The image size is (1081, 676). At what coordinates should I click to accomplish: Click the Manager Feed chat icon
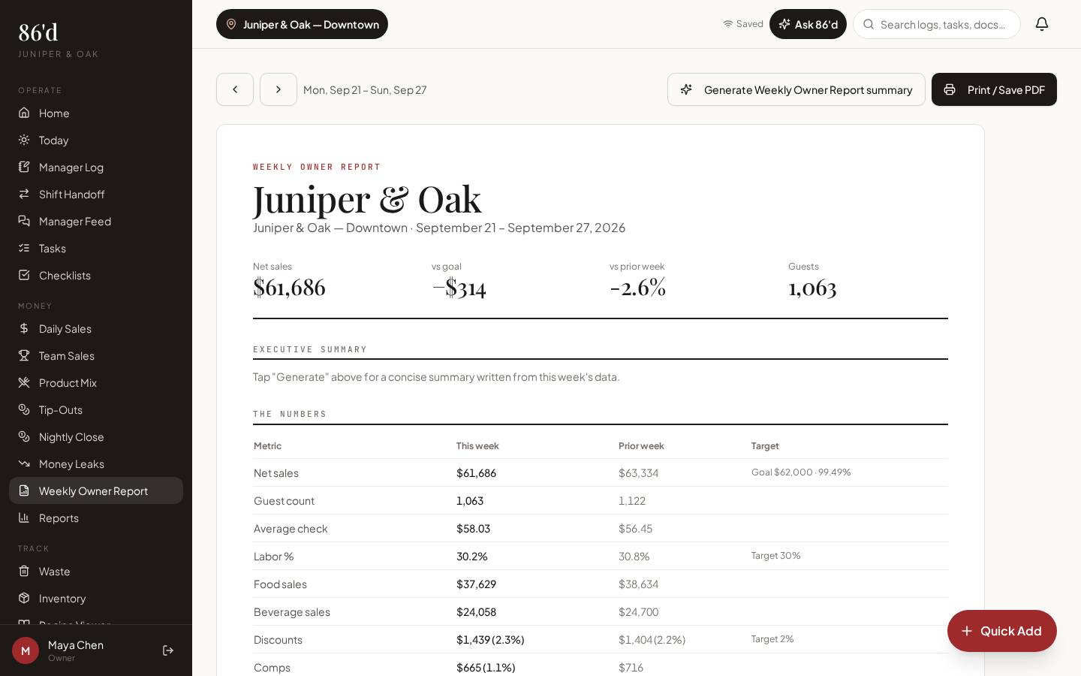click(x=24, y=221)
